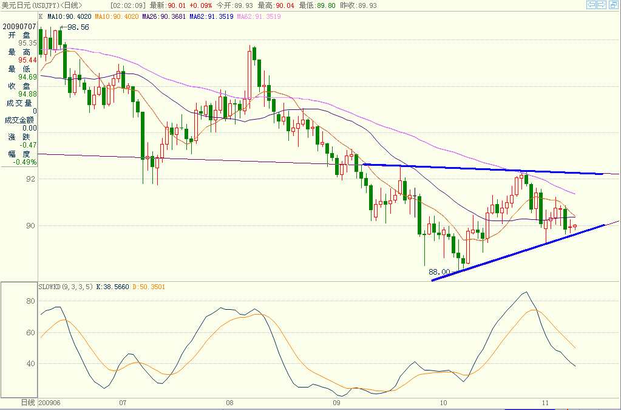Image resolution: width=621 pixels, height=410 pixels.
Task: Click the 今开:89.93 opening price text
Action: 234,5
